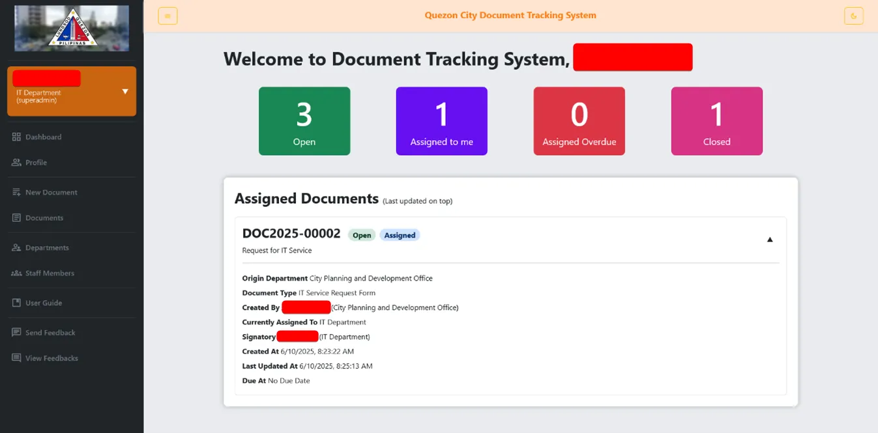Click the Assigned Documents heading
The width and height of the screenshot is (878, 433).
pos(306,199)
